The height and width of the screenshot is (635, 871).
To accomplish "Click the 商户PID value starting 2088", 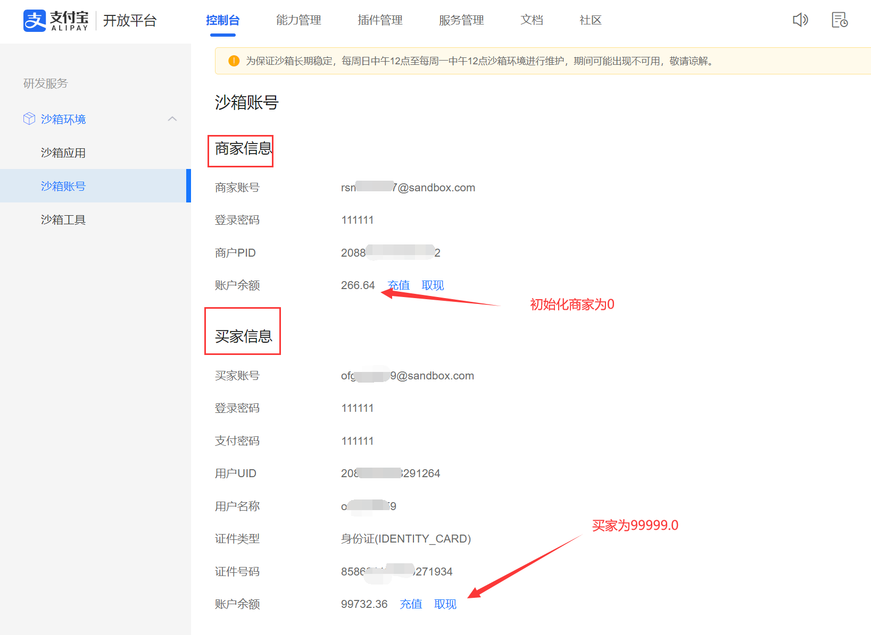I will coord(391,253).
